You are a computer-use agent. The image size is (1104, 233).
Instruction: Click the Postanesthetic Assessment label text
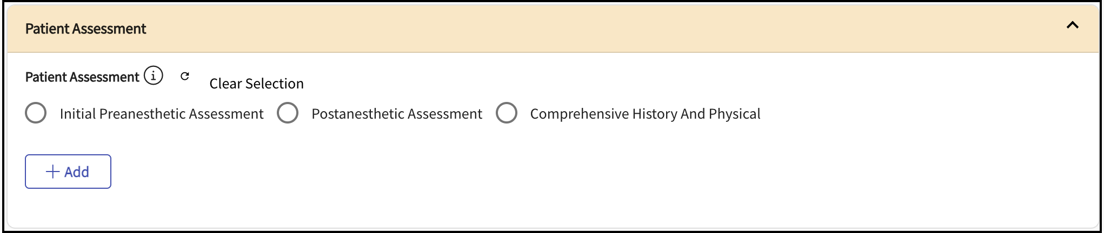point(396,114)
